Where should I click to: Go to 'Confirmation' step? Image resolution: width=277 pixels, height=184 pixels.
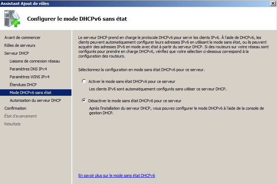point(15,108)
